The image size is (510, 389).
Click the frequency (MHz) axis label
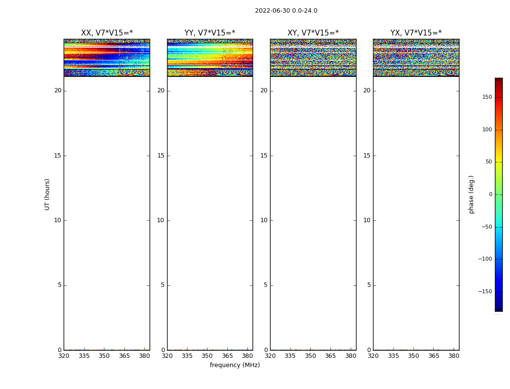coord(235,365)
